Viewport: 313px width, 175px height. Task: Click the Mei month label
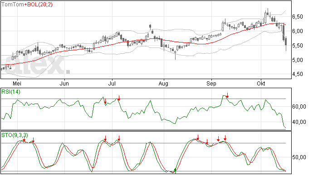tap(17, 83)
